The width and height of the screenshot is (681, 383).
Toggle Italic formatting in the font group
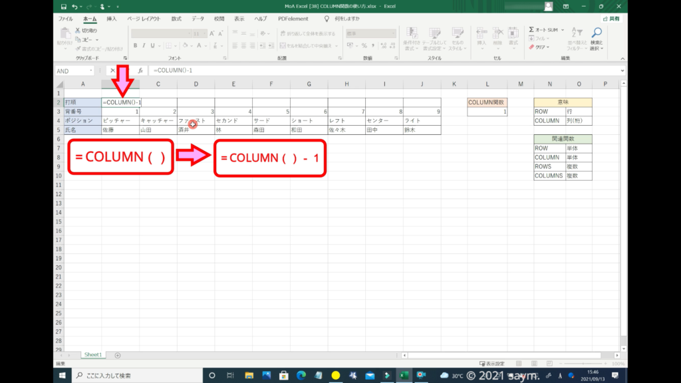click(144, 46)
